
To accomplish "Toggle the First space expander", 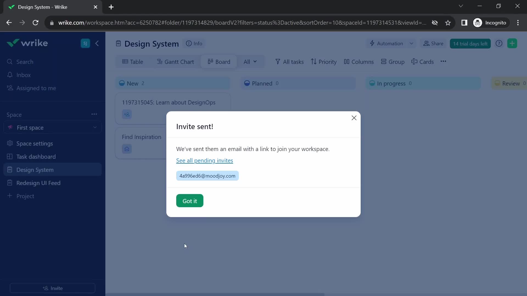I will 95,127.
